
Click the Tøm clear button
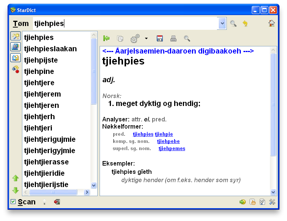click(21, 23)
